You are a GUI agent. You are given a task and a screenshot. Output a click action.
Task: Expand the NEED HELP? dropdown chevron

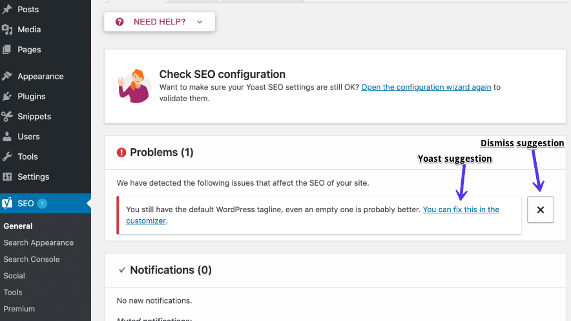tap(200, 22)
